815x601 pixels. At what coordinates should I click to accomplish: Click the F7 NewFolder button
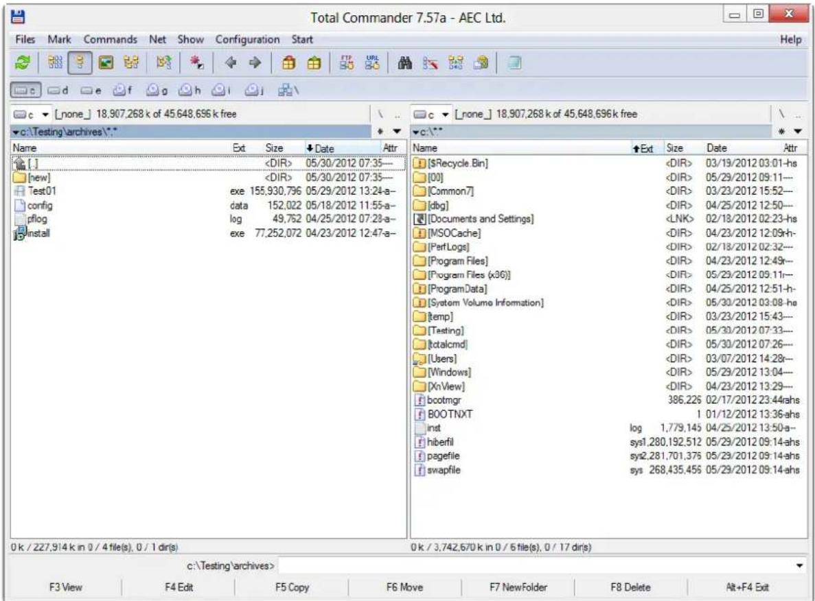[x=518, y=587]
